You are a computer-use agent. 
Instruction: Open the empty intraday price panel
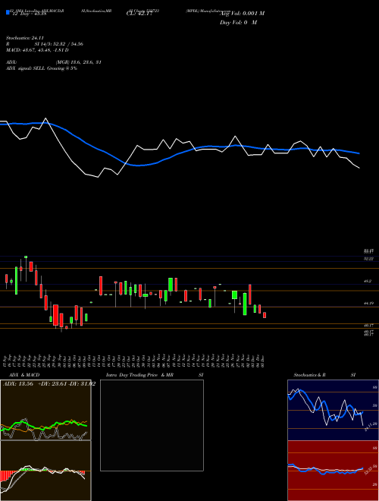coord(152,425)
